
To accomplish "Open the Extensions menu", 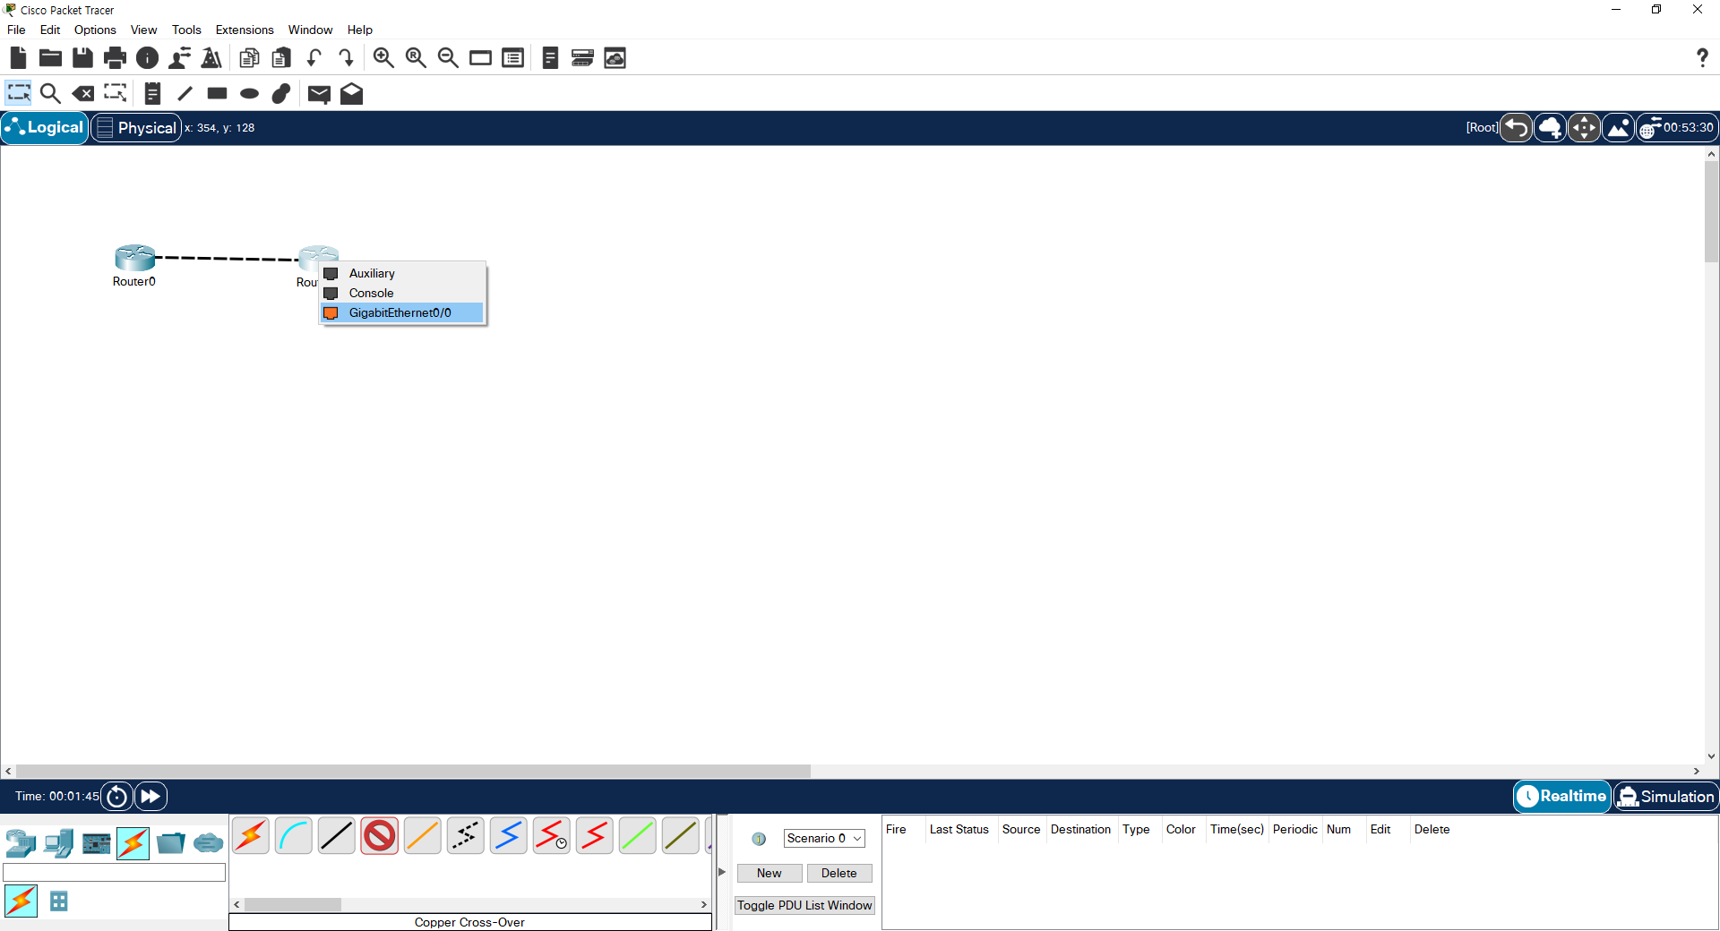I will click(x=245, y=30).
